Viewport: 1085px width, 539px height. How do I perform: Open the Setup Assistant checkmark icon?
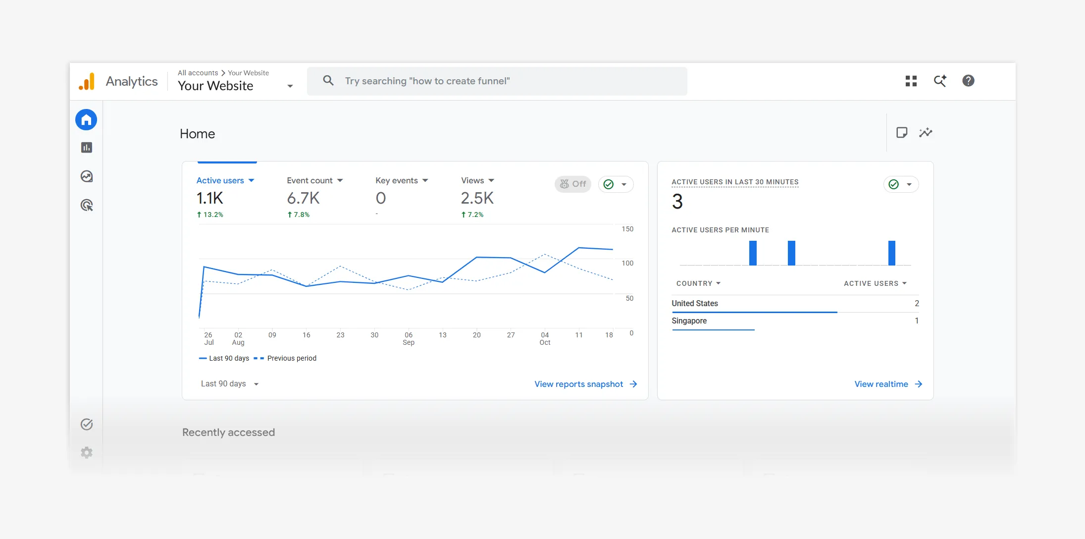[x=87, y=424]
